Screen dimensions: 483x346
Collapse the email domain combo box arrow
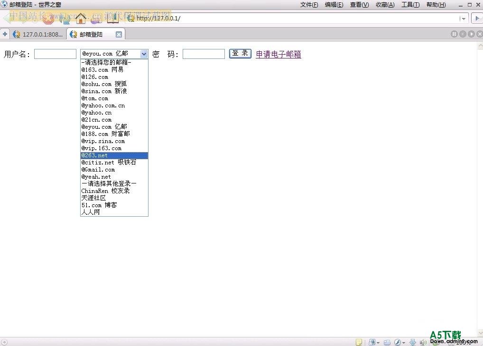tap(144, 54)
